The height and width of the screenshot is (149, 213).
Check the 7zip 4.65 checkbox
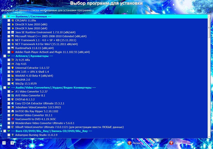pos(9,64)
